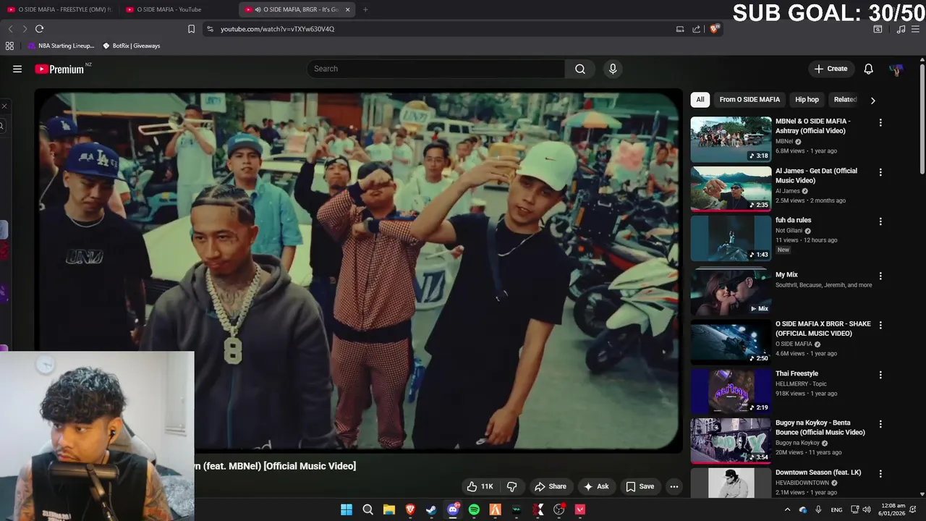
Task: Click the main video player
Action: (359, 271)
